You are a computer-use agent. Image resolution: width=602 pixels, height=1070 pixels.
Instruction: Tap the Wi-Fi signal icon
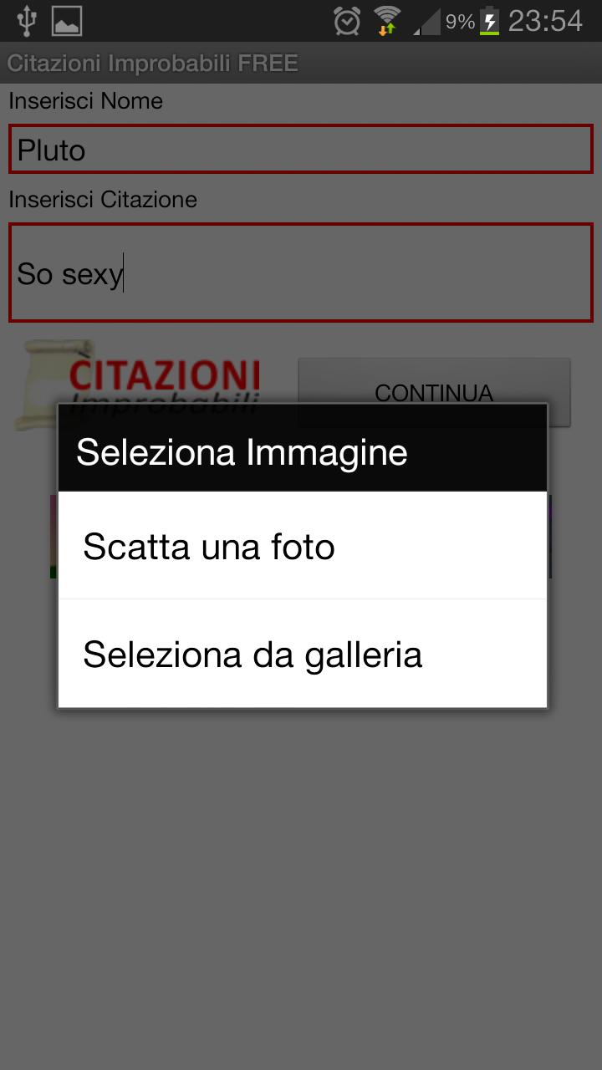[387, 21]
